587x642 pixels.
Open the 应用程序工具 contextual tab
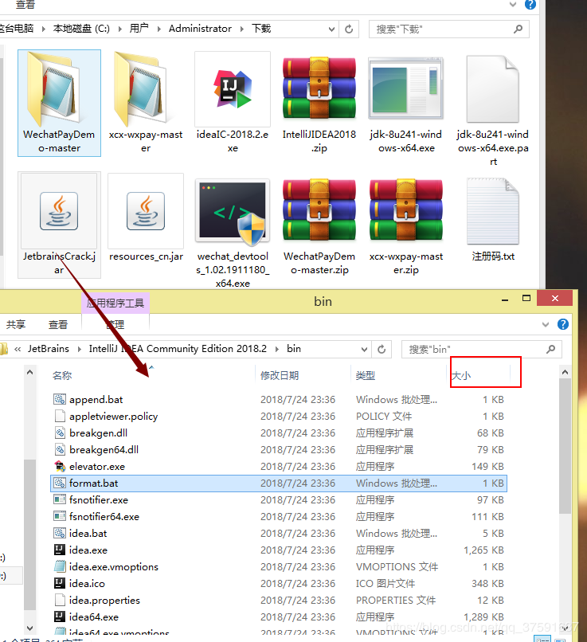click(x=115, y=303)
